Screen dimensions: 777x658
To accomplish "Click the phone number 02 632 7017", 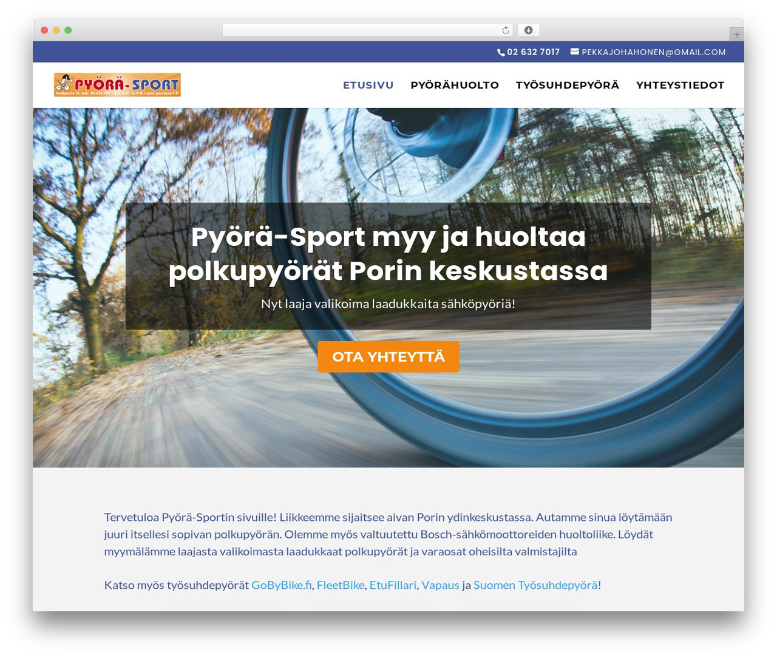I will coord(534,52).
